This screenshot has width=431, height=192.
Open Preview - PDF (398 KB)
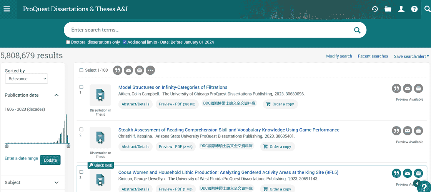[x=177, y=104]
